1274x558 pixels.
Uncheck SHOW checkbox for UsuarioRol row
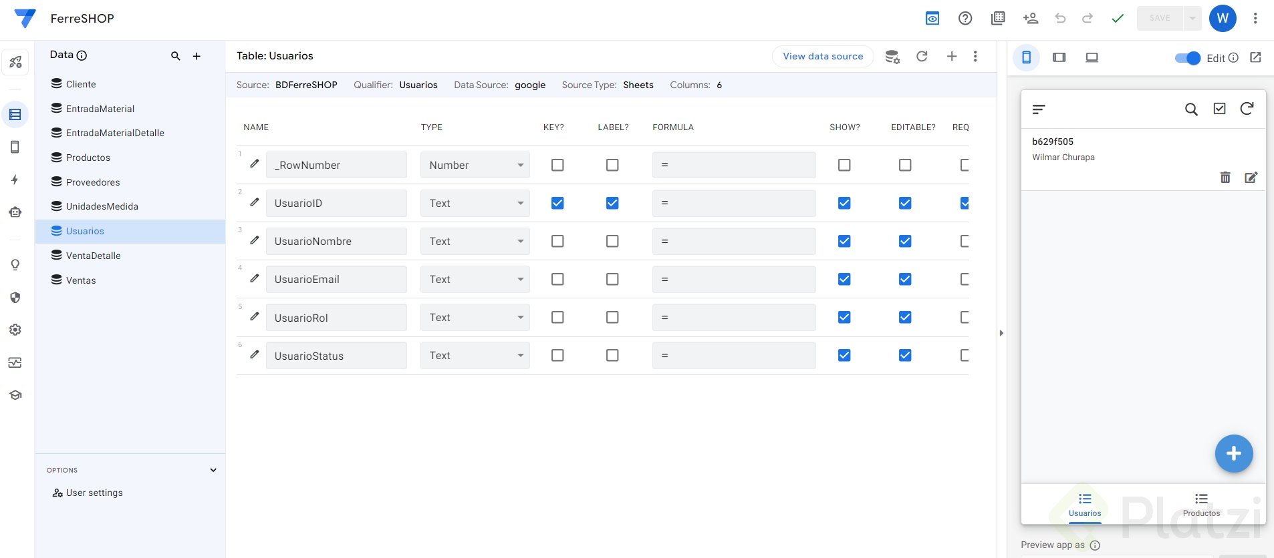click(x=844, y=317)
